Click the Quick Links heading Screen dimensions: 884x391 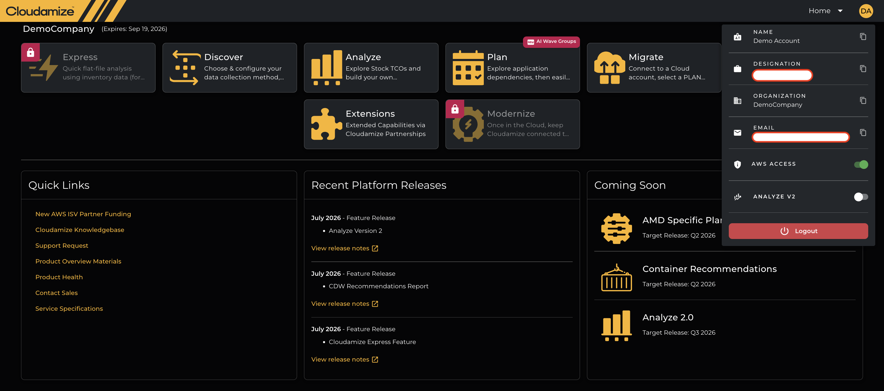pyautogui.click(x=59, y=185)
